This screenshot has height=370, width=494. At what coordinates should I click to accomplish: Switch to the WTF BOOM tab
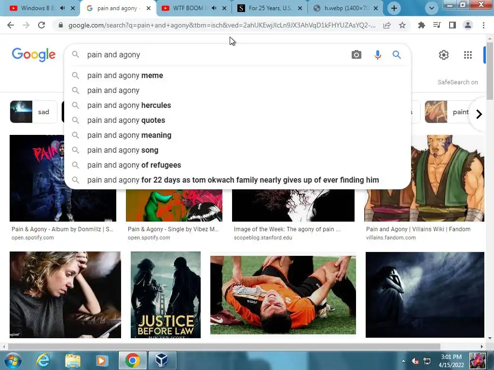[189, 8]
